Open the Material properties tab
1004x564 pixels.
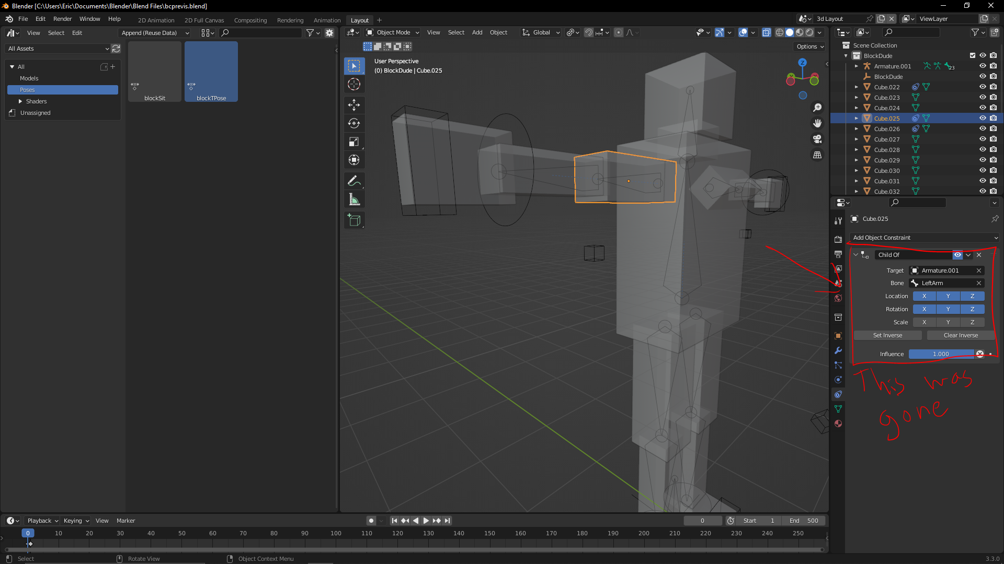pyautogui.click(x=838, y=424)
